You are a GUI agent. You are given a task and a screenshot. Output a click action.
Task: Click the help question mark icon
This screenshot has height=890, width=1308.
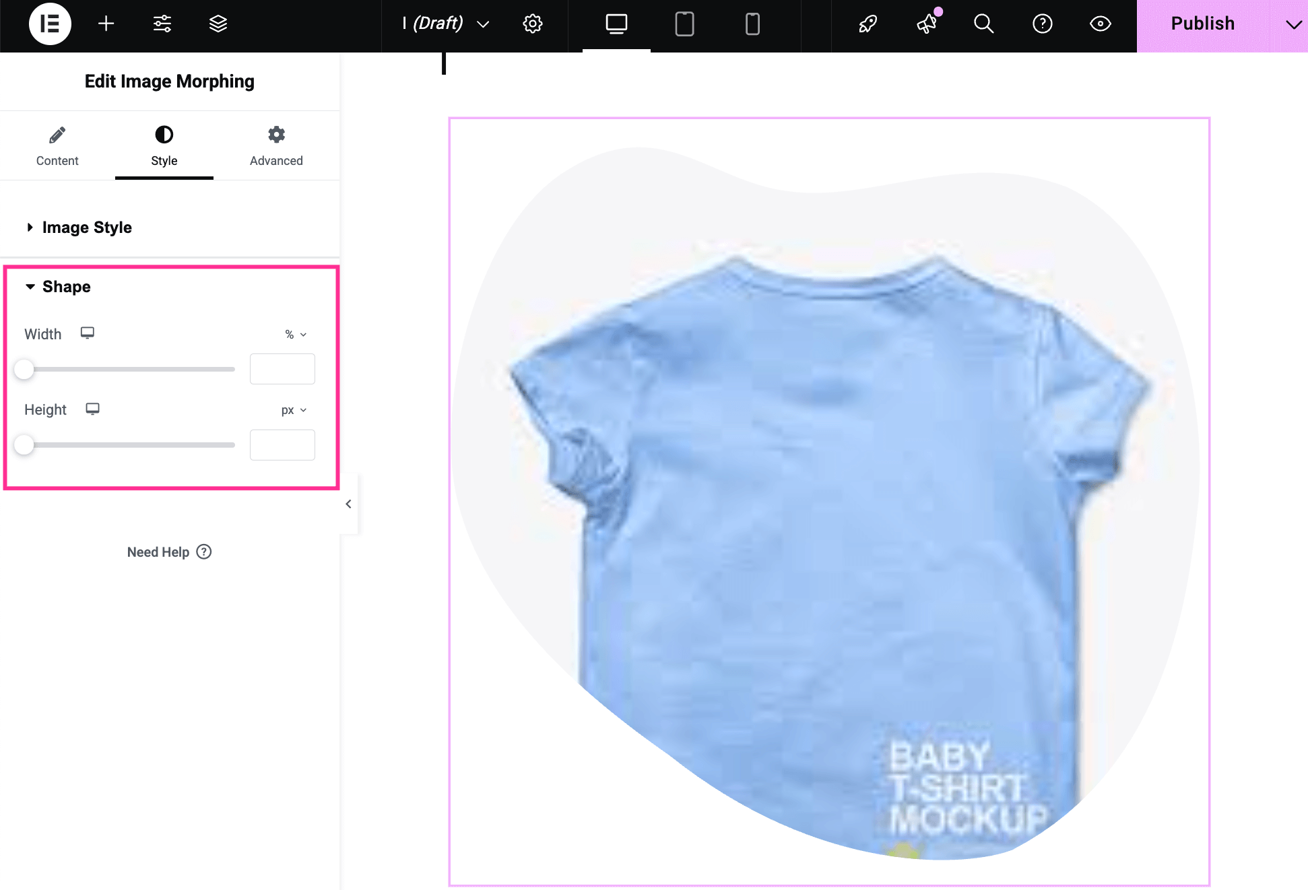click(1042, 24)
